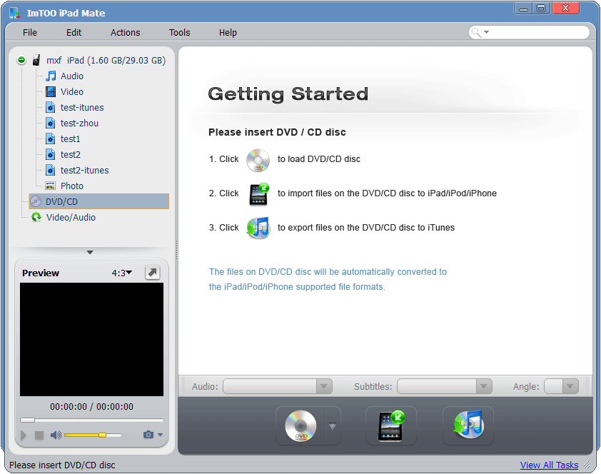
Task: Expand load disc dropdown arrow
Action: (332, 427)
